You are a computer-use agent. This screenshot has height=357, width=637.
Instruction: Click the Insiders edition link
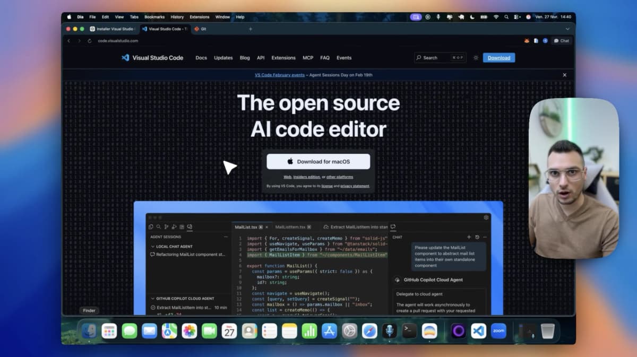(x=307, y=177)
